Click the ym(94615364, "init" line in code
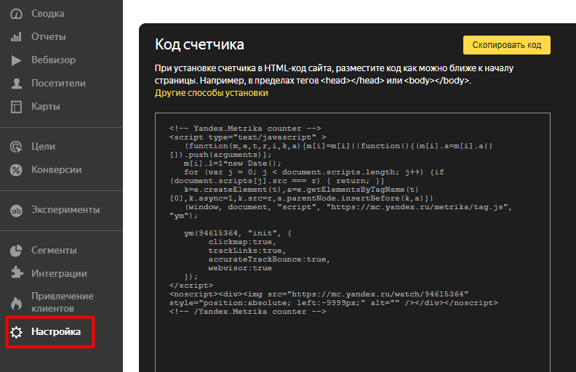Viewport: 576px width, 372px height. [238, 233]
